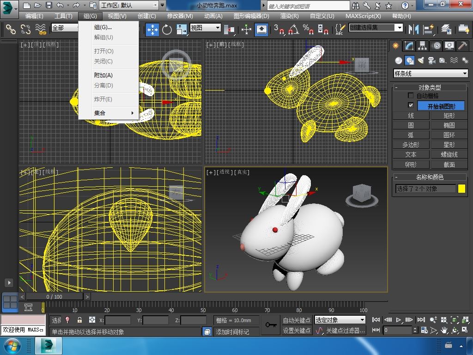Click frame 50 on the track bar

[203, 308]
